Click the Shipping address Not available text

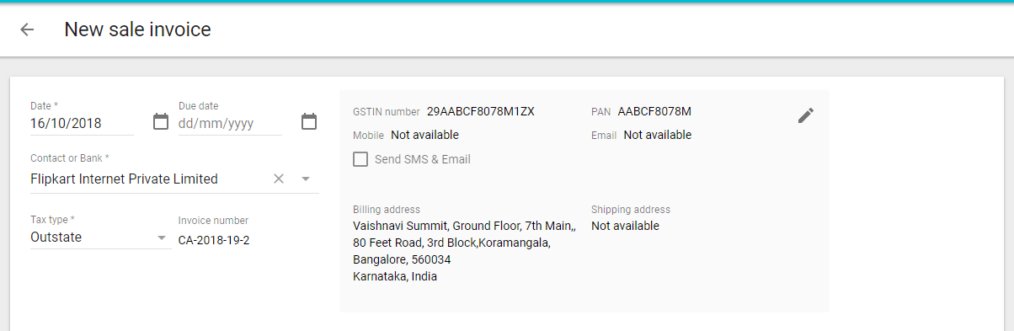pos(625,226)
